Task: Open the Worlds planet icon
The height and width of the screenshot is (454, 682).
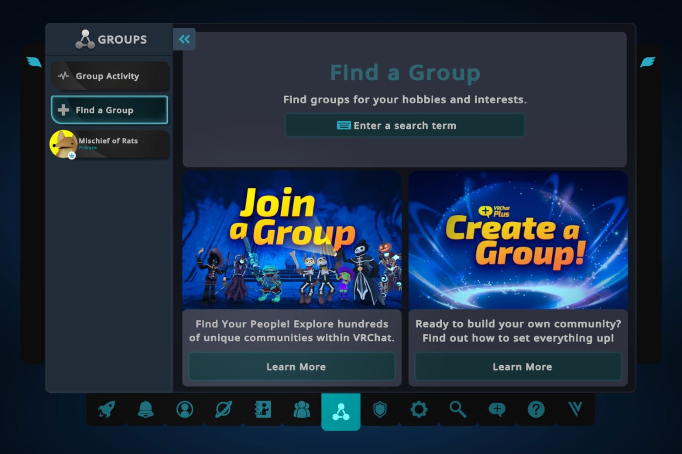Action: (224, 409)
